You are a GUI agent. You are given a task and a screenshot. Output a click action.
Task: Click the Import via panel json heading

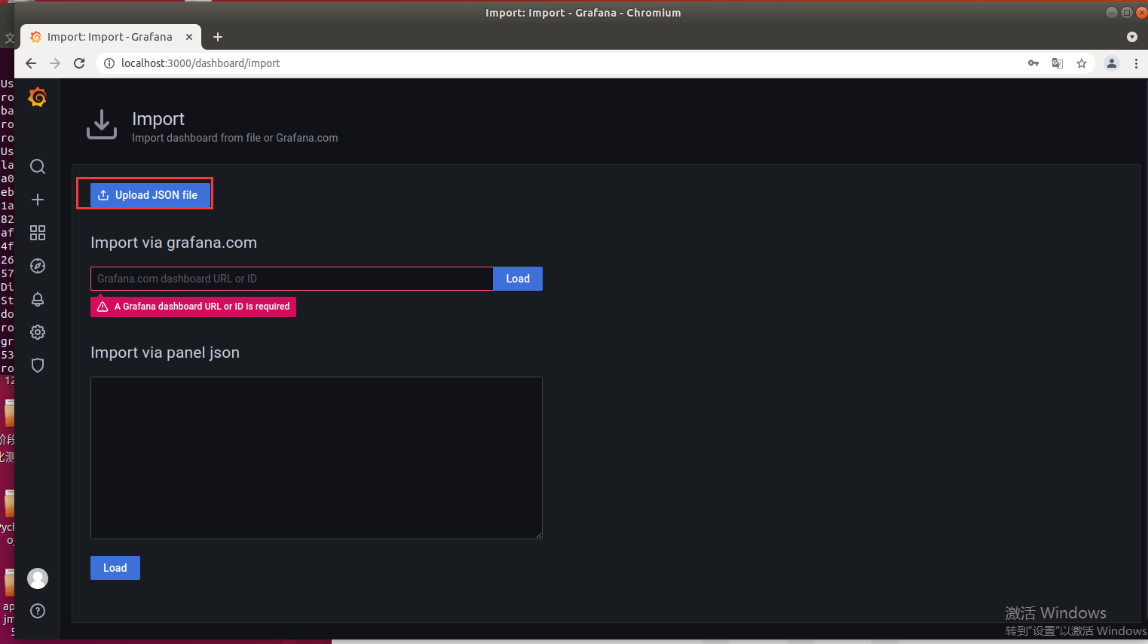click(165, 353)
